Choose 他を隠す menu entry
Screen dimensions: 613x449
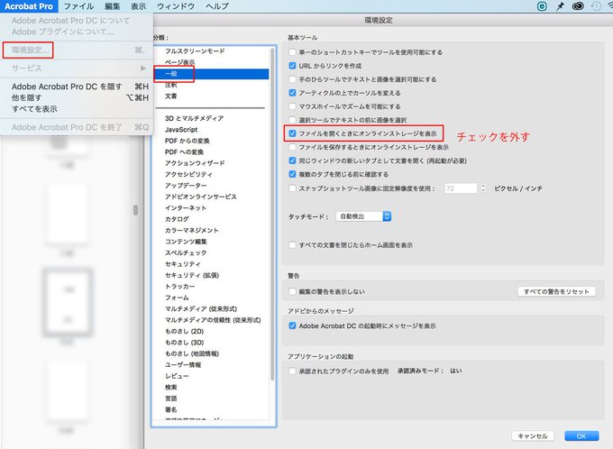26,97
